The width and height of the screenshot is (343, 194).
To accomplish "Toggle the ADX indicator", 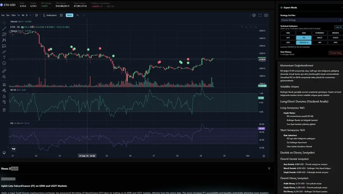I will point(288,42).
